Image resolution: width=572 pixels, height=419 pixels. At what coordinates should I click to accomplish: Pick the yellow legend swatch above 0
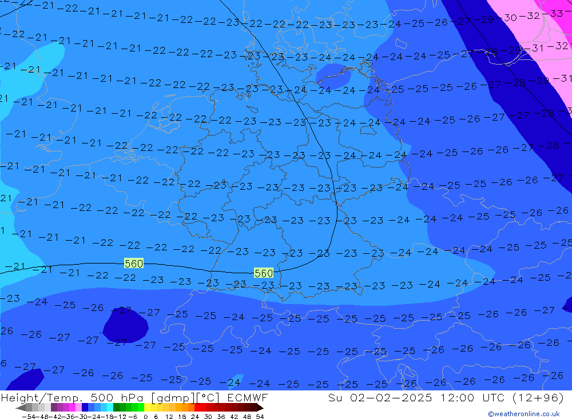coord(147,408)
